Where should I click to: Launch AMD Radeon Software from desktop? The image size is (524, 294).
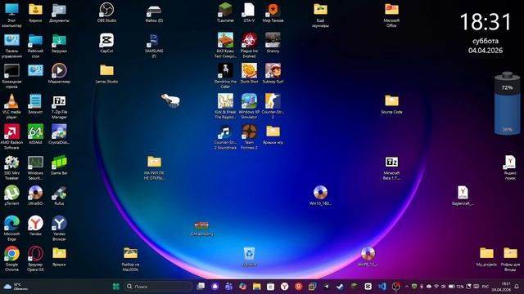tap(11, 136)
